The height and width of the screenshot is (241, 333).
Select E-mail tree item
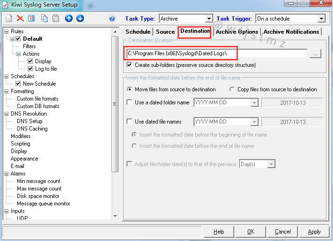[17, 166]
